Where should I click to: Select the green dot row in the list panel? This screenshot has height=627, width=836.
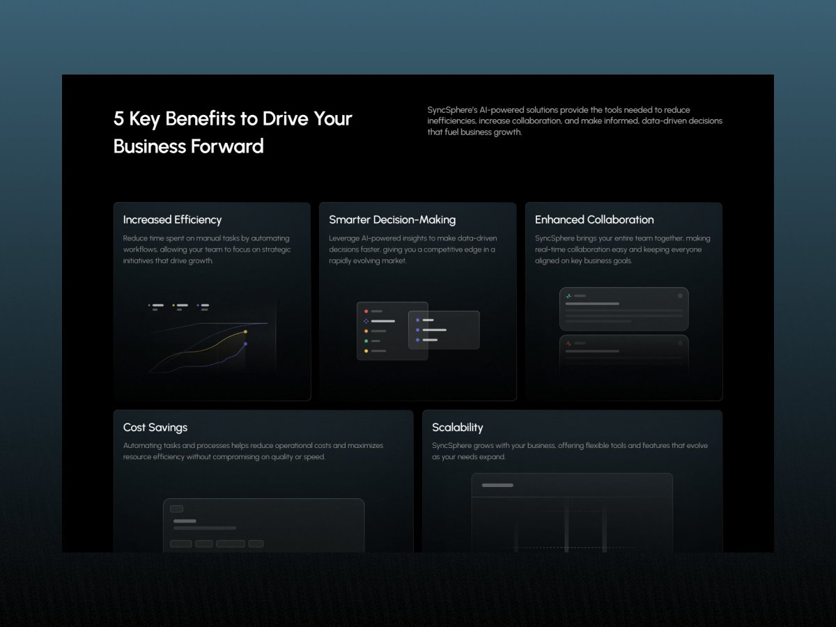(x=373, y=341)
